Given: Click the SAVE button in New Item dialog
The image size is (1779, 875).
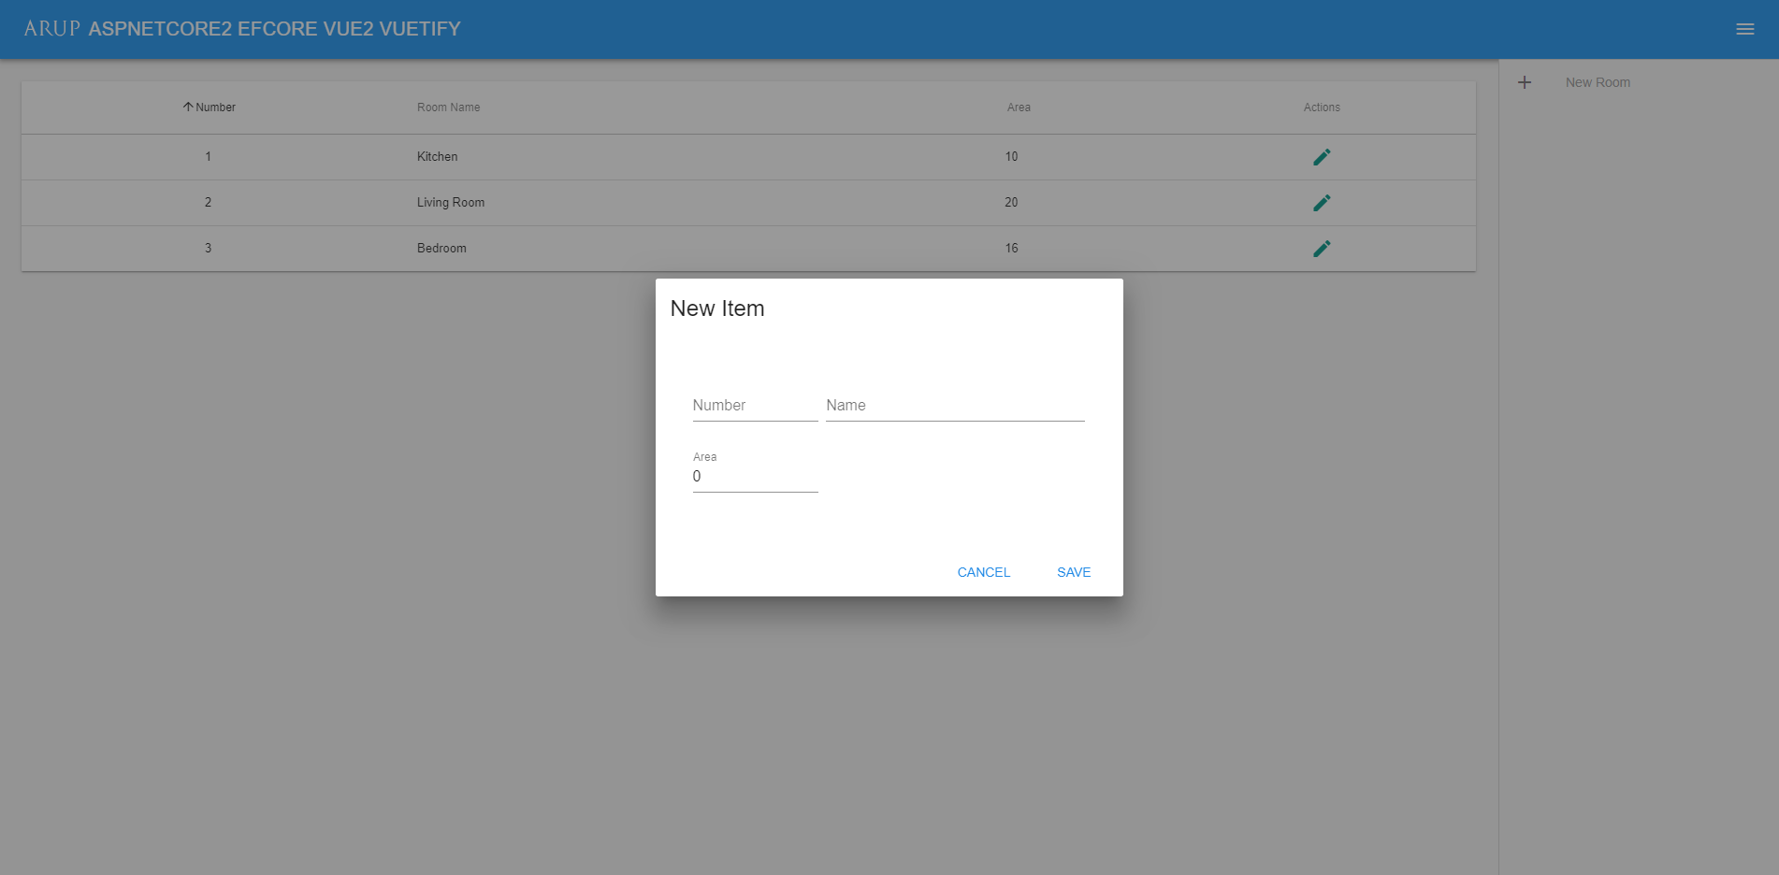Looking at the screenshot, I should pos(1073,571).
